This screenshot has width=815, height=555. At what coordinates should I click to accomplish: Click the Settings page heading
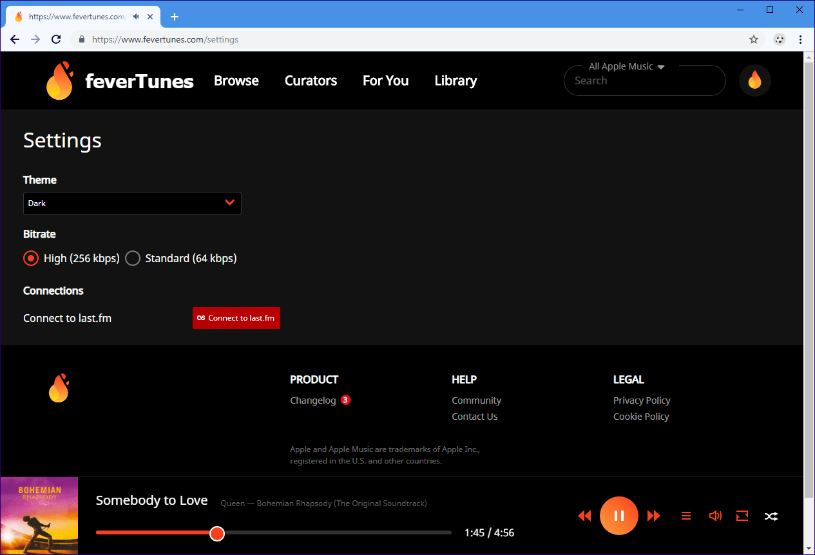[x=62, y=140]
